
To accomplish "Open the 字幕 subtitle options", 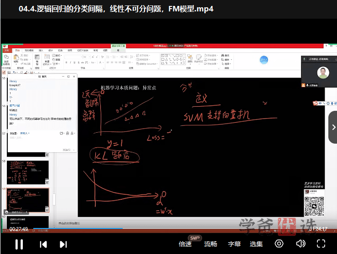I will coord(234,244).
